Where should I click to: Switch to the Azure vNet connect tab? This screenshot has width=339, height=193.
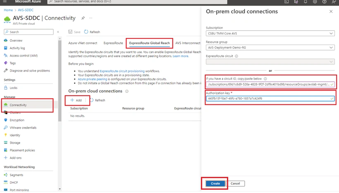tap(83, 43)
